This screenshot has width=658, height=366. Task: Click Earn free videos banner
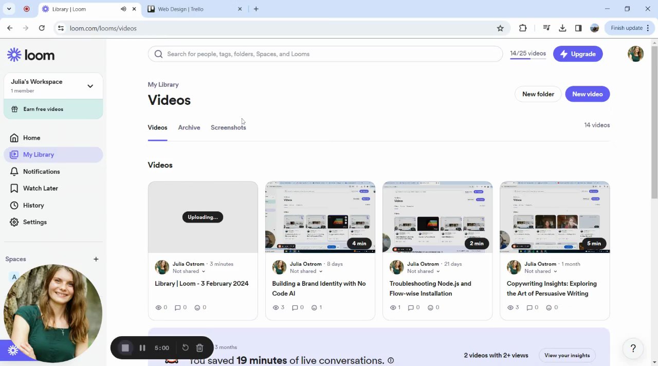[53, 109]
